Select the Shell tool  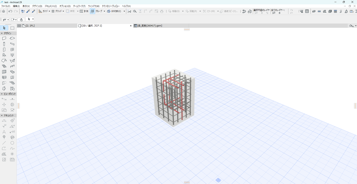[x=12, y=61]
